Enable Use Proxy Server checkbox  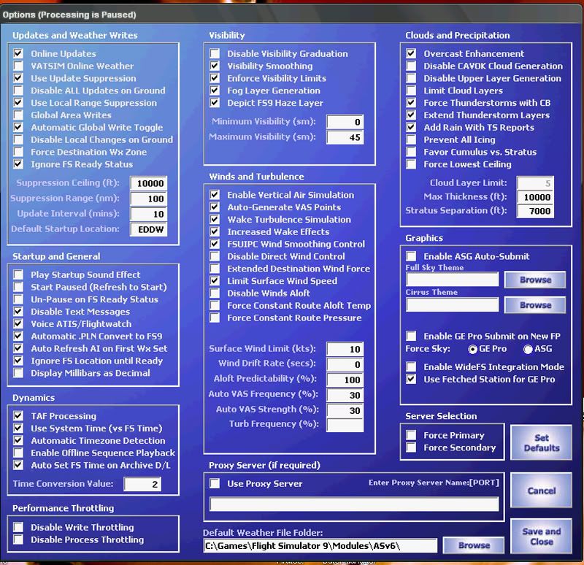(215, 483)
